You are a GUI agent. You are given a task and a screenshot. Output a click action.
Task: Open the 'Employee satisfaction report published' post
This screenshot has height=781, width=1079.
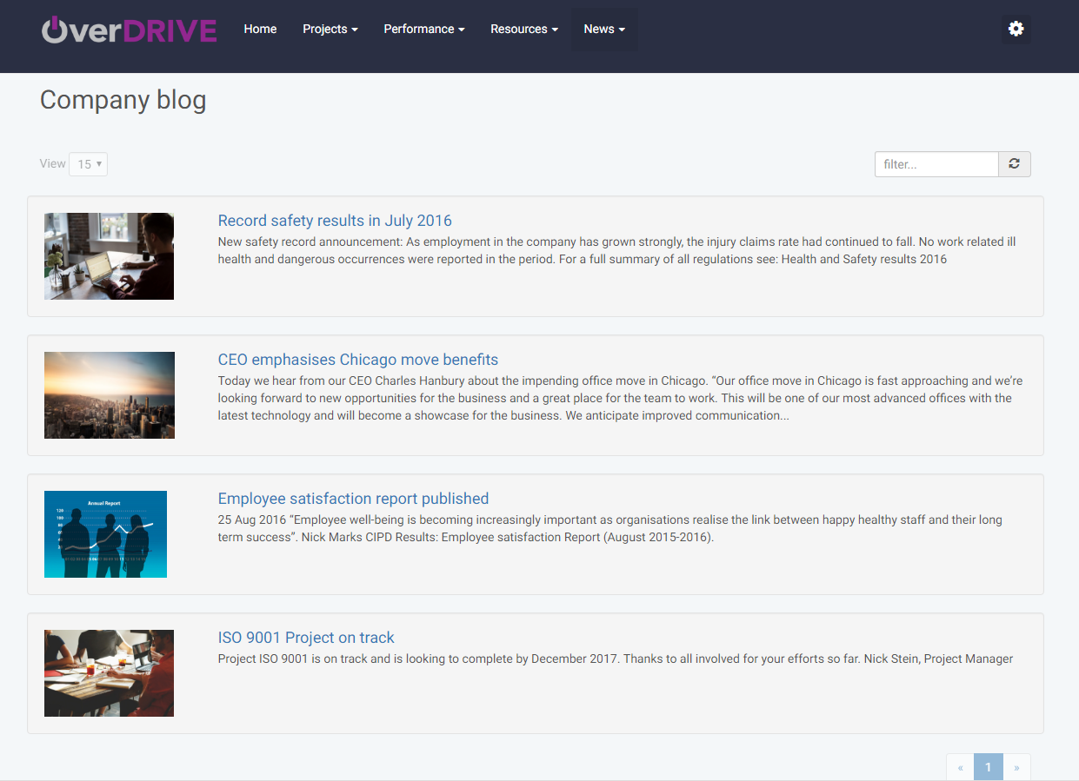353,498
